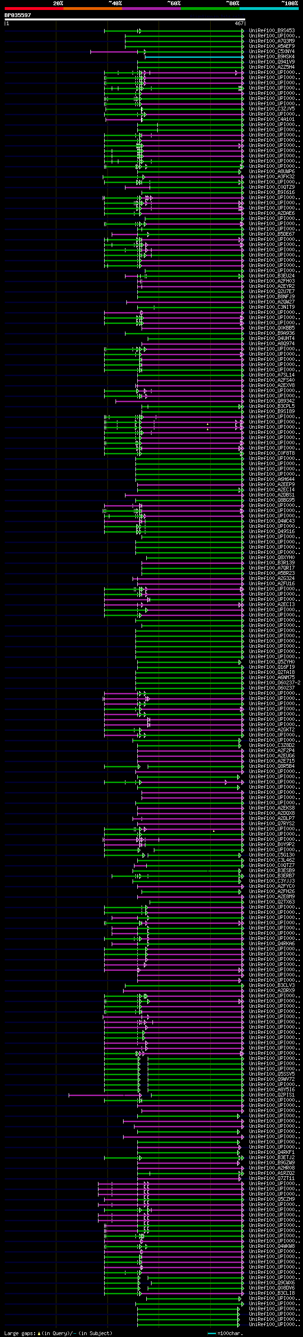The height and width of the screenshot is (1337, 303).
Task: Open hit UniRef100_B9S453
Action: coord(272,31)
